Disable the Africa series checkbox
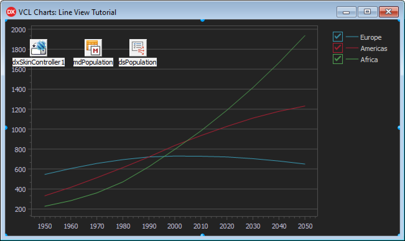 [x=337, y=59]
